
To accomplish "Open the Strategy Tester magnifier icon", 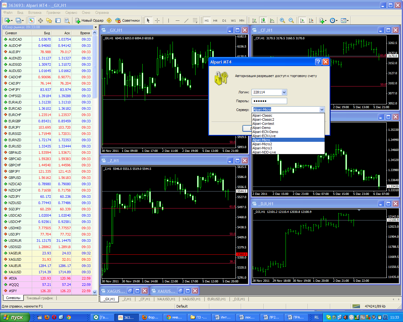I will (x=67, y=20).
